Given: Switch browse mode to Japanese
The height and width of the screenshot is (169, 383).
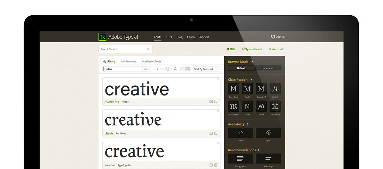Looking at the screenshot, I should [268, 68].
